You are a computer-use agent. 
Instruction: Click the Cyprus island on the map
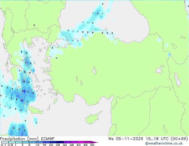(x=93, y=118)
